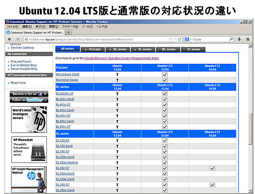The height and width of the screenshot is (194, 255).
Task: Toggle 10.04 checkbox for DL360 G7
Action: tap(212, 168)
